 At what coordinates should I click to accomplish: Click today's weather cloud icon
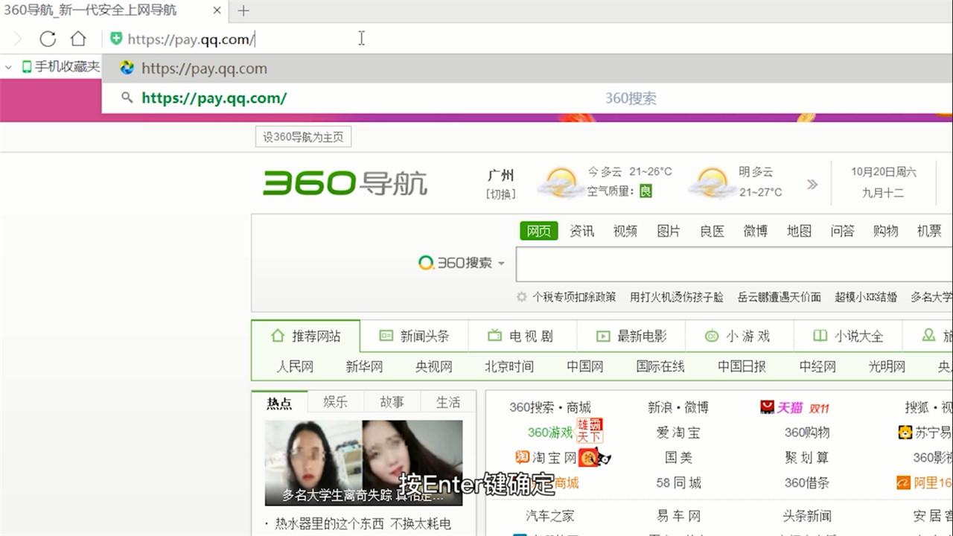tap(560, 182)
